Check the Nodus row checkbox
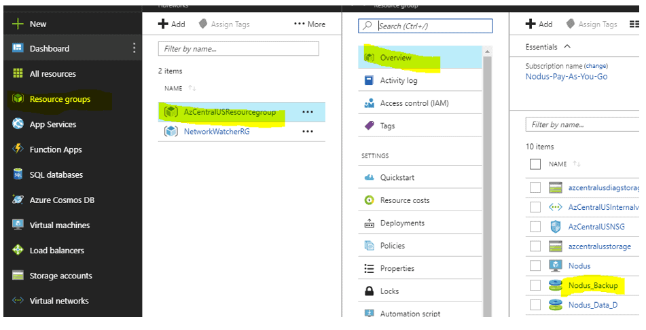This screenshot has width=646, height=330. pos(535,265)
